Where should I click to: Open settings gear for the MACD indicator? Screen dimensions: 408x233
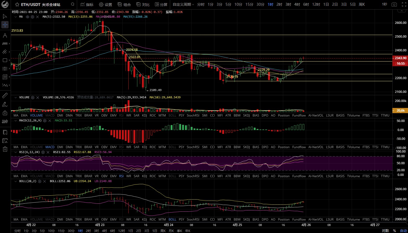(x=45, y=121)
